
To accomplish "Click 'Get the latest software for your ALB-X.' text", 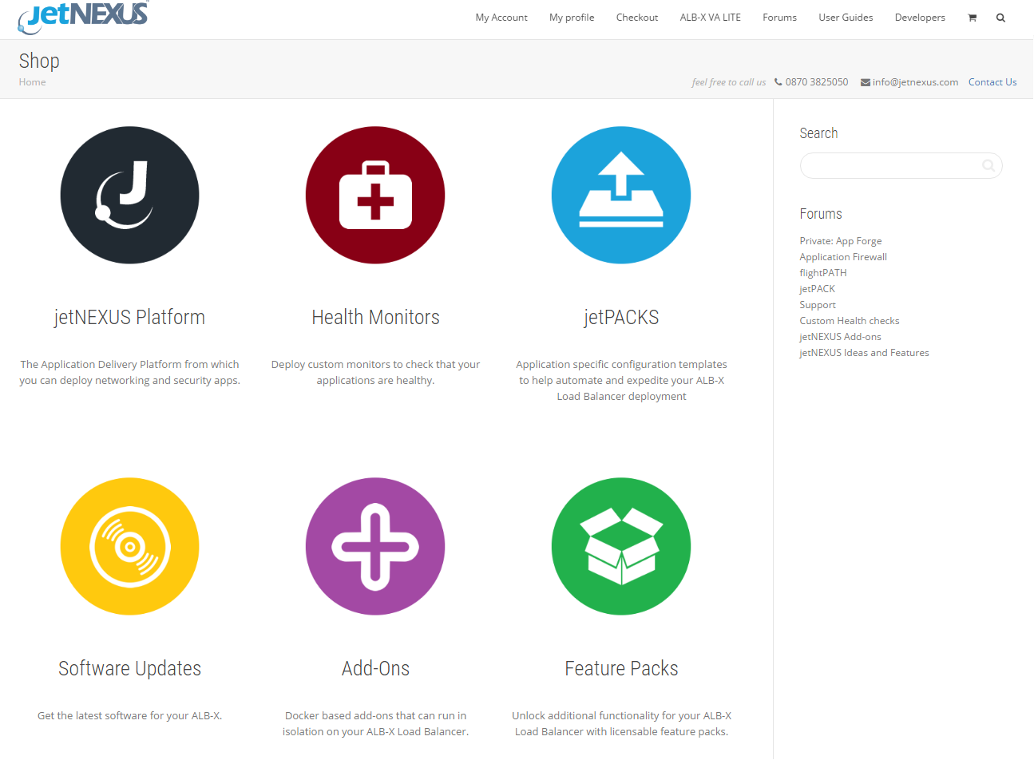I will 129,716.
